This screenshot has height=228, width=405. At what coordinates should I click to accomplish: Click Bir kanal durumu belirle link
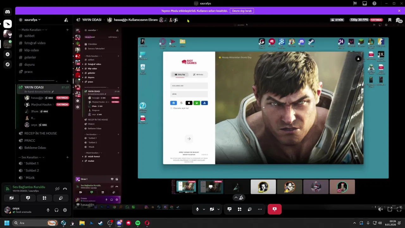coord(39,92)
